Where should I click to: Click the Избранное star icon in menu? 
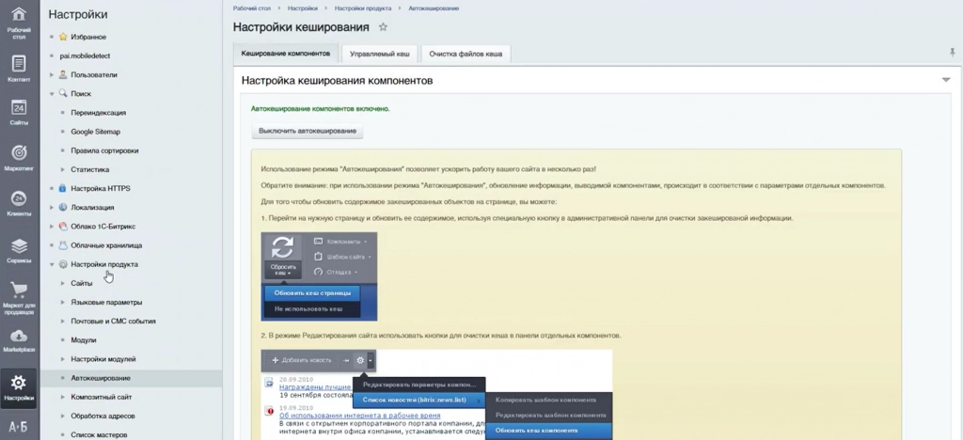(63, 37)
